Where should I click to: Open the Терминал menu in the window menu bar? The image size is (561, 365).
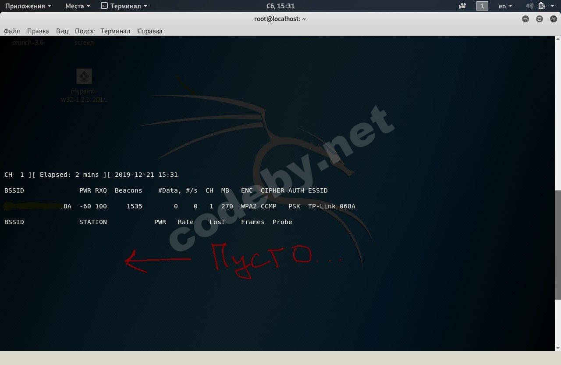point(115,31)
